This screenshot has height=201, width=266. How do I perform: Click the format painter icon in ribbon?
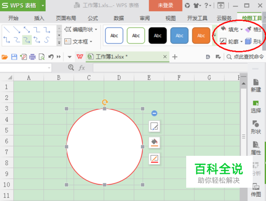point(248,29)
